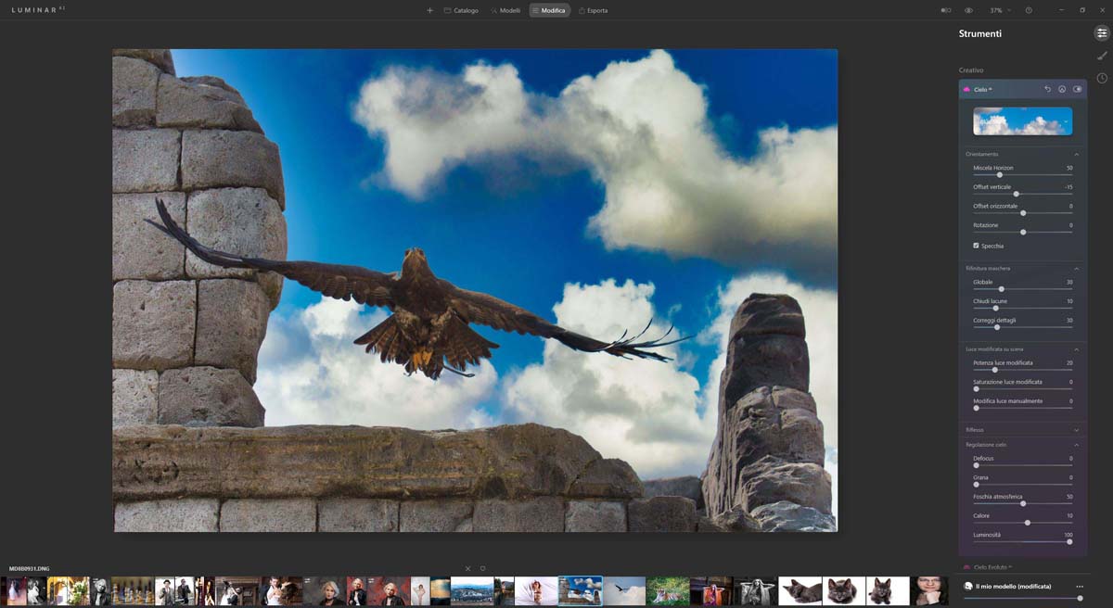
Task: Click the plus icon to add photos
Action: point(429,10)
